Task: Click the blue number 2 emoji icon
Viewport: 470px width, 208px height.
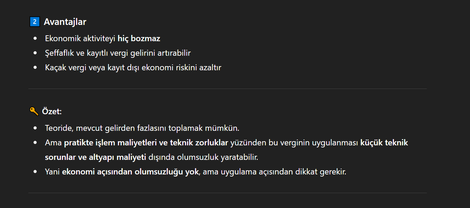Action: [35, 22]
